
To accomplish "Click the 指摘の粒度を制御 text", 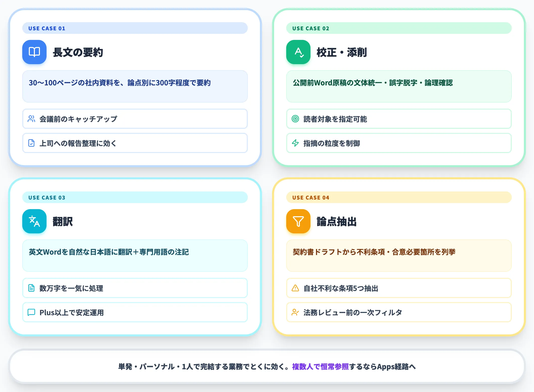I will tap(332, 143).
